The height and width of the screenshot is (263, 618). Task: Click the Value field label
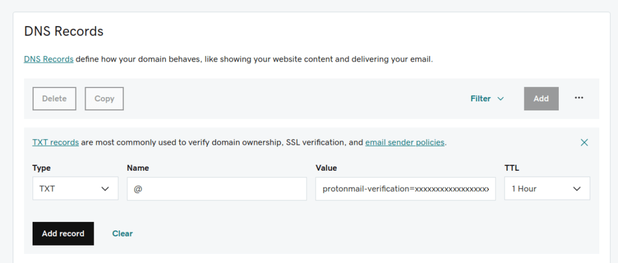point(326,168)
